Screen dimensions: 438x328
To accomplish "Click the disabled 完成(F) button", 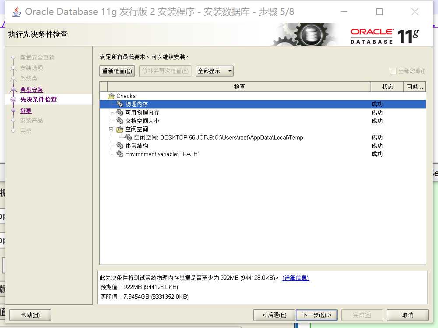I will click(x=362, y=315).
